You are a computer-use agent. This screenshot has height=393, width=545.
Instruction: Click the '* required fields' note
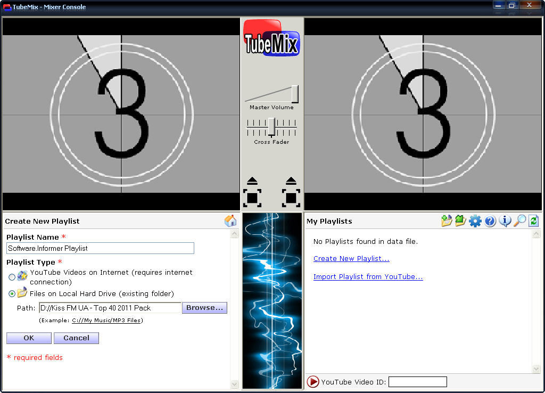pos(35,357)
